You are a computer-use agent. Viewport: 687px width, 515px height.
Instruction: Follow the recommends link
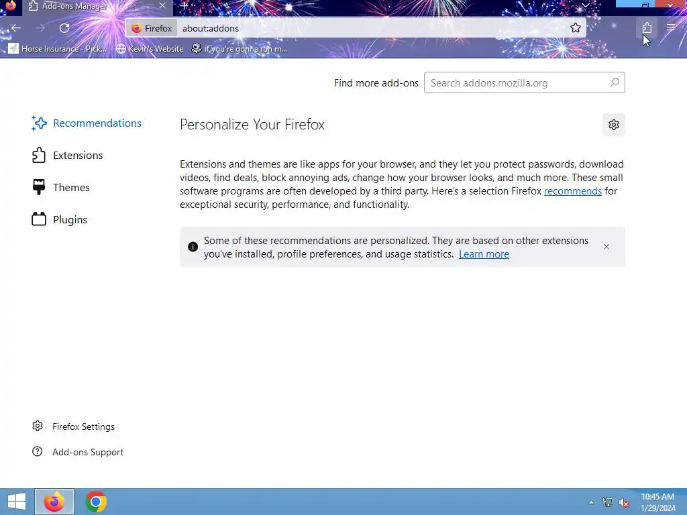click(x=573, y=191)
